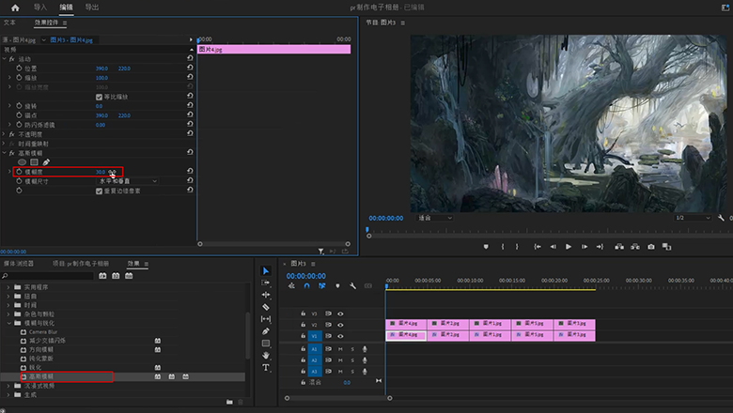
Task: Select the Type tool
Action: coord(266,368)
